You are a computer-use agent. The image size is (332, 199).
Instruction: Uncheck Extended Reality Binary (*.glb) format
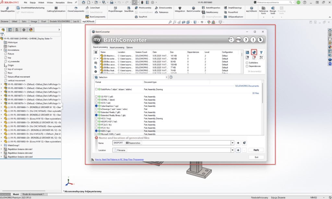click(x=96, y=115)
